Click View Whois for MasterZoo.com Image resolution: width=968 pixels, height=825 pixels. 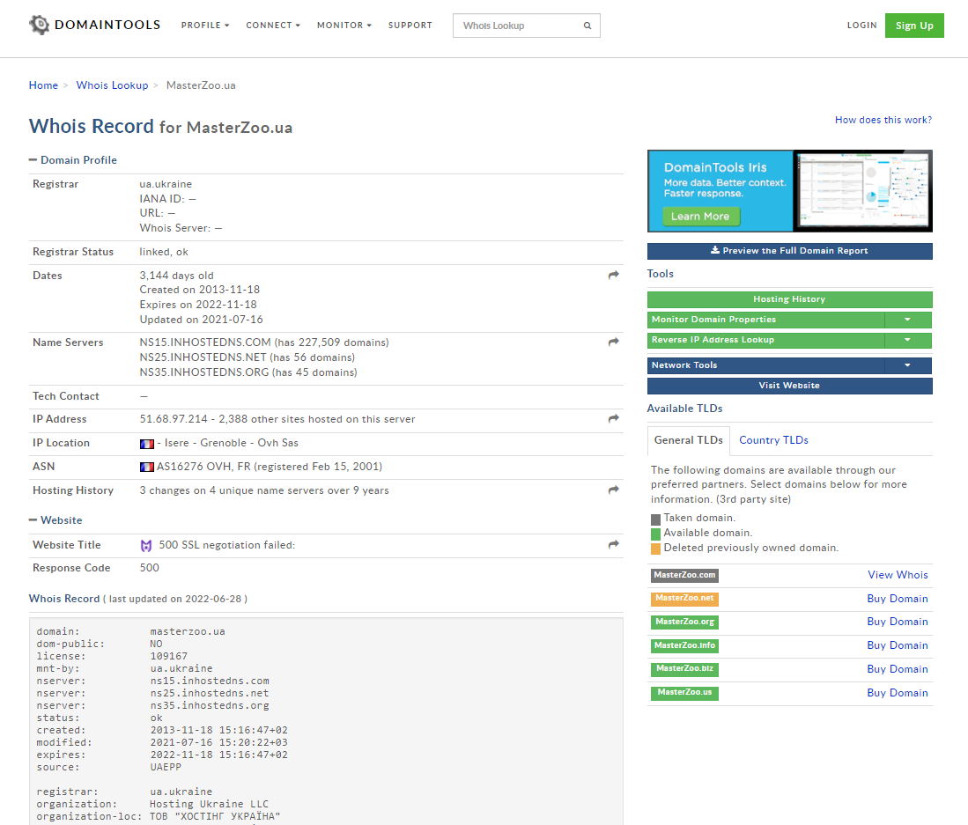click(898, 575)
